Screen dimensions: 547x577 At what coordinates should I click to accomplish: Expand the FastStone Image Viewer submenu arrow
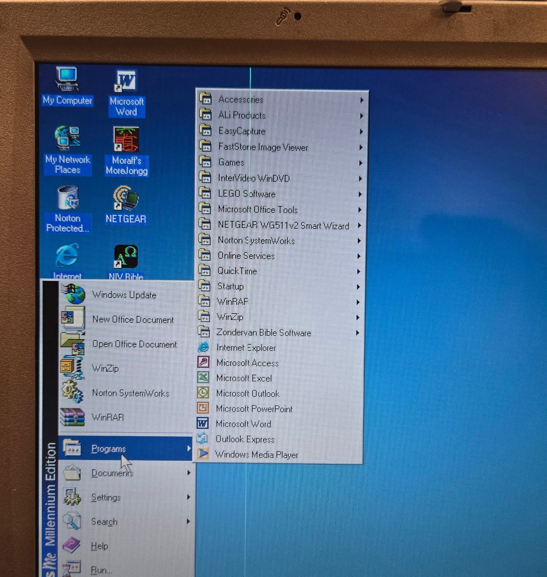[361, 147]
